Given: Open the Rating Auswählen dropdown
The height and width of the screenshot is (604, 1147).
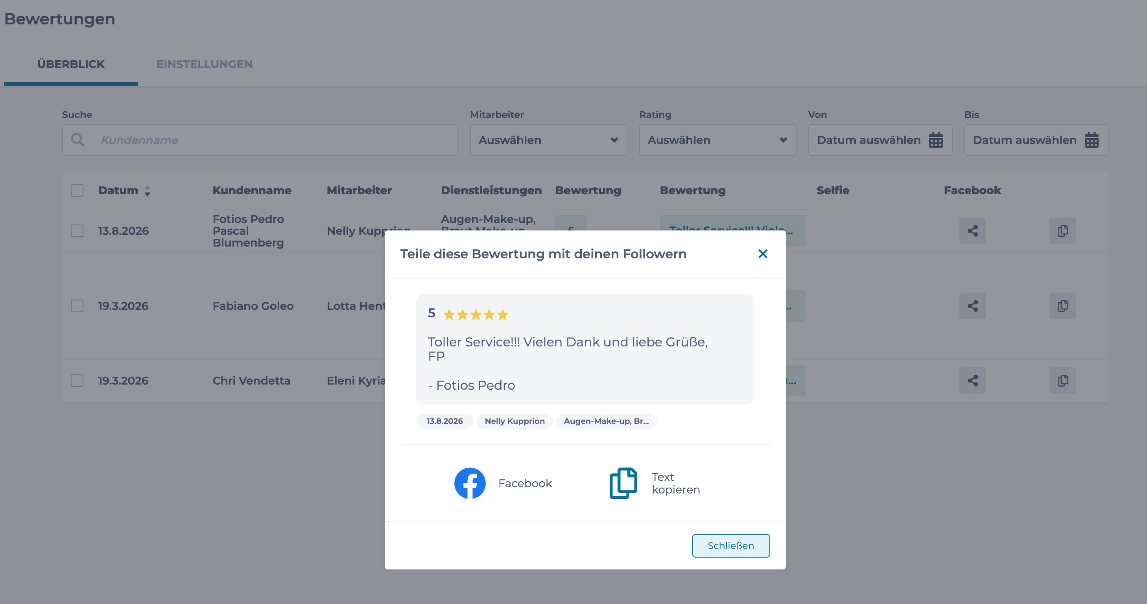Looking at the screenshot, I should coord(717,140).
